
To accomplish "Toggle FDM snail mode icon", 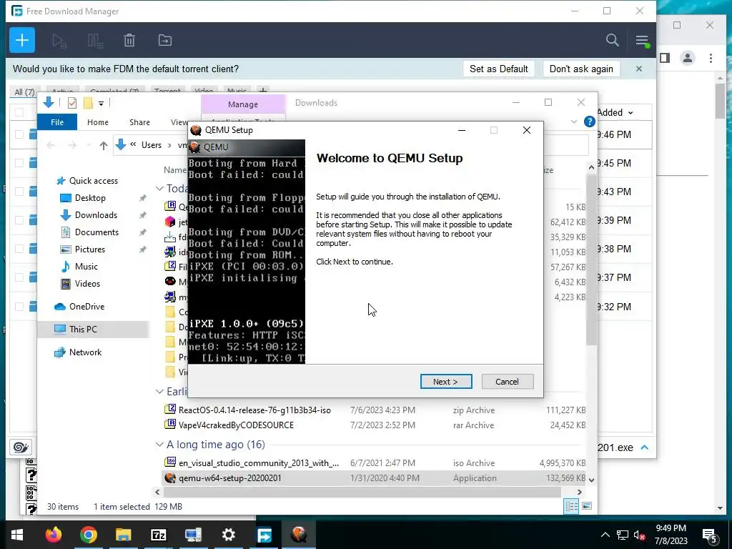I will 21,447.
